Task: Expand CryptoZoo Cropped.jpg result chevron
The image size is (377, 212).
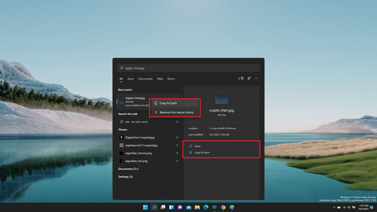Action: [178, 137]
